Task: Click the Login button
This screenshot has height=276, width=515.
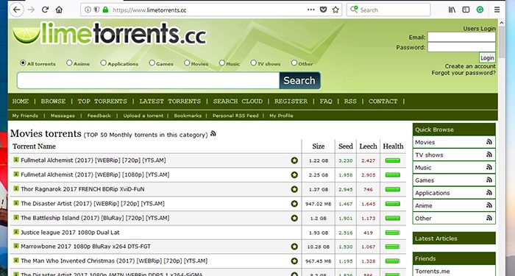Action: (487, 58)
